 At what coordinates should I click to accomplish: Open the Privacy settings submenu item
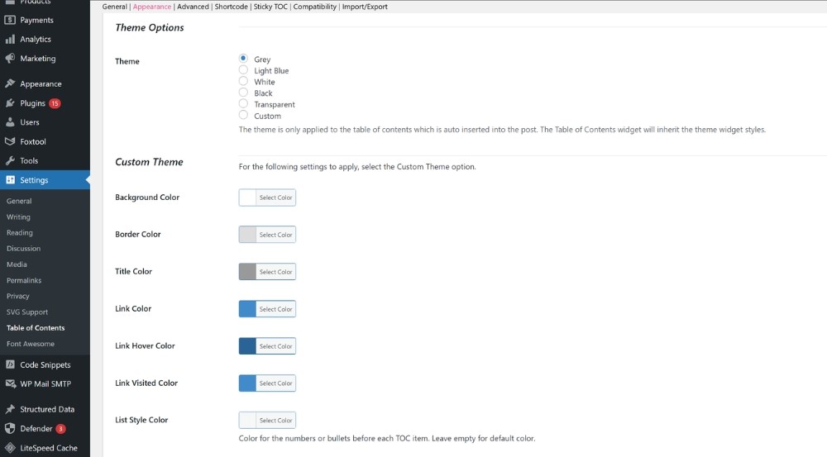pyautogui.click(x=18, y=296)
